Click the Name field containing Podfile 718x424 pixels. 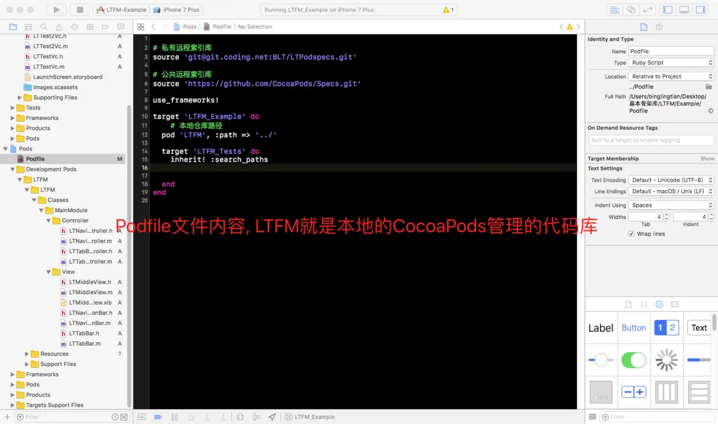(x=671, y=51)
